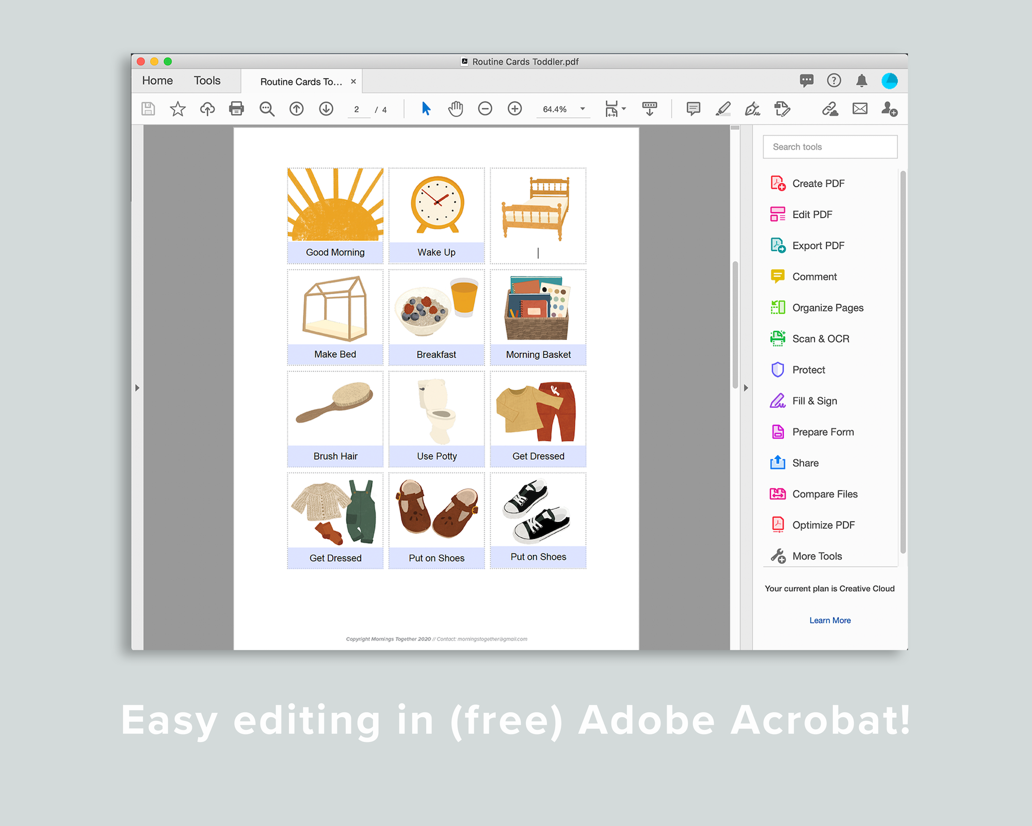Expand the left navigation pane arrow
1032x826 pixels.
click(x=137, y=388)
